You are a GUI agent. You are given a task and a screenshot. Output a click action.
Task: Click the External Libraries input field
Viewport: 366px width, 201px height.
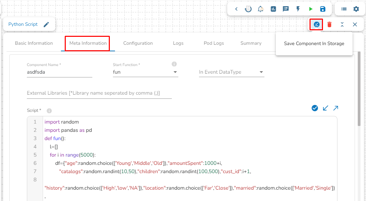tap(99, 93)
